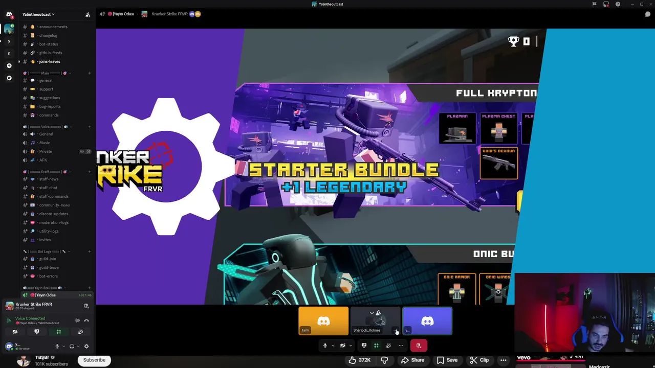The image size is (655, 368).
Task: Open User Settings gear icon
Action: click(x=86, y=346)
